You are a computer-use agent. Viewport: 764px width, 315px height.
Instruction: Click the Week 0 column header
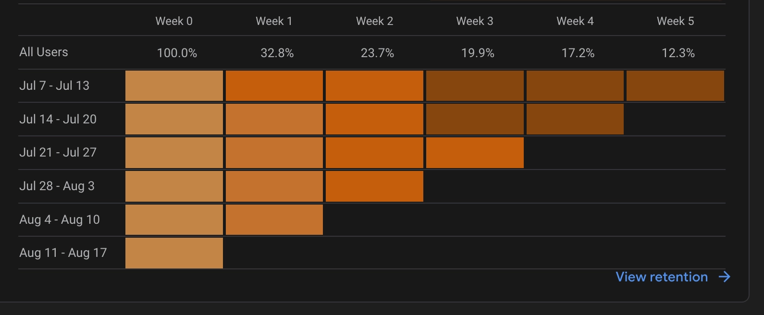pos(174,21)
